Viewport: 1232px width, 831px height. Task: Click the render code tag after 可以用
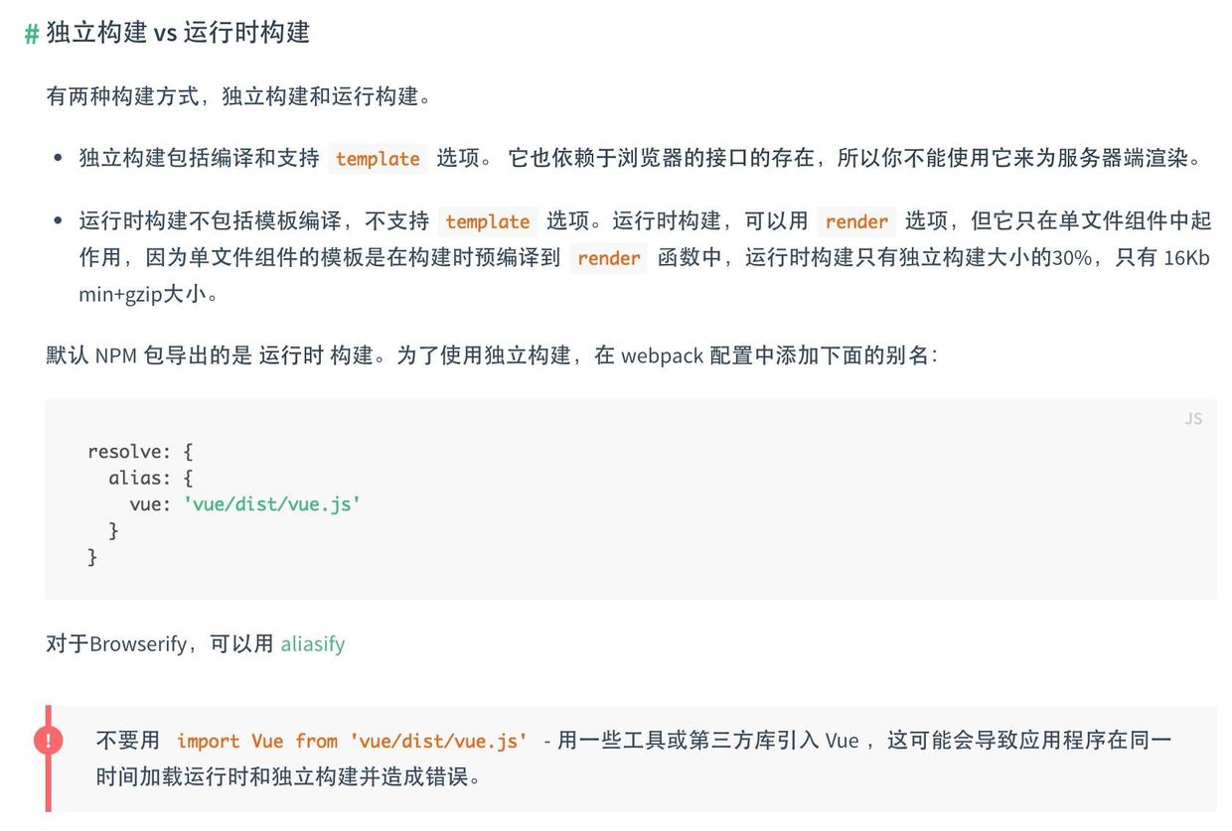click(x=855, y=221)
